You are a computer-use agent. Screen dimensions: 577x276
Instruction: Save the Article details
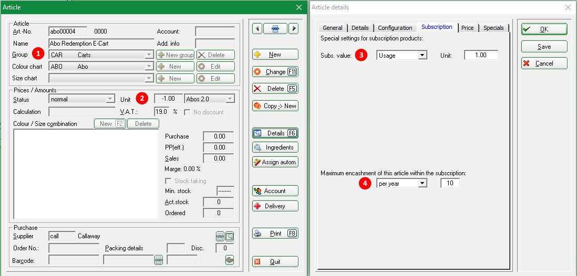click(x=544, y=47)
